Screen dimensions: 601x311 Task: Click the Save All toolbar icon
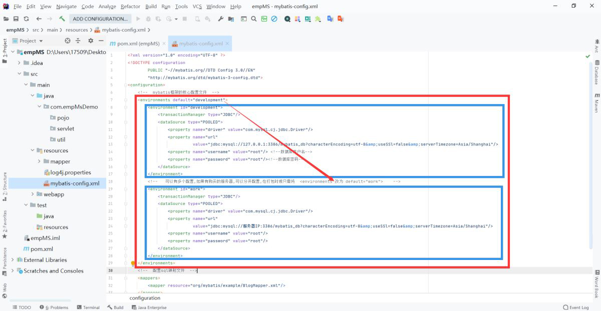tap(16, 19)
